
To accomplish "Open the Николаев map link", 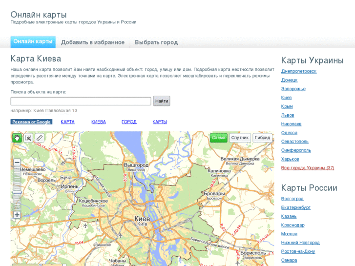I will click(291, 124).
